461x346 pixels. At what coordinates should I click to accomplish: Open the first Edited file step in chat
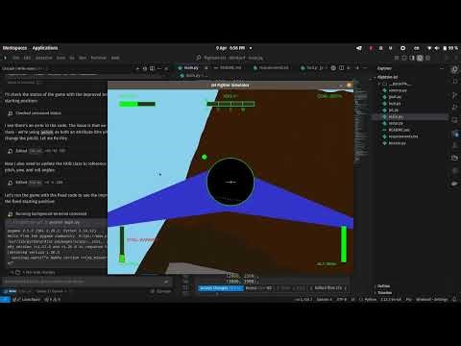(x=36, y=151)
